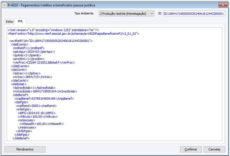Place cursor on the xml version declaration line
The image size is (230, 156).
tap(53, 30)
